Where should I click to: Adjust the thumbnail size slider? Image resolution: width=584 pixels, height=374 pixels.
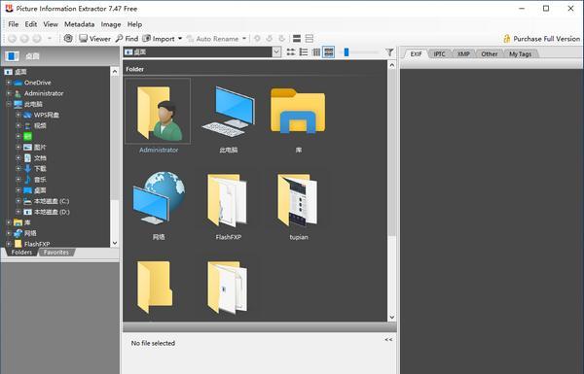(347, 52)
